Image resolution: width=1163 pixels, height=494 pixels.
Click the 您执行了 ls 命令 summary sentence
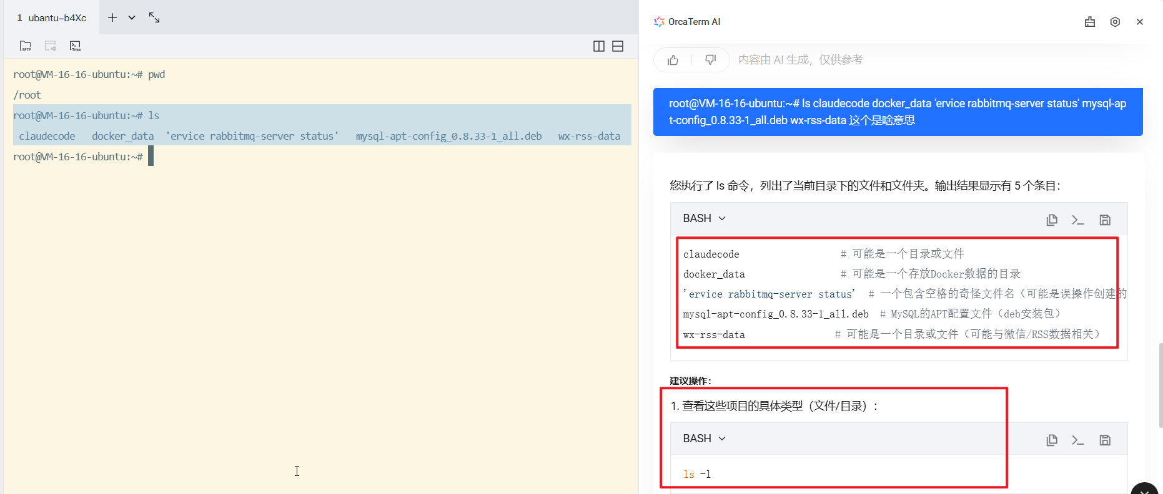(x=865, y=185)
